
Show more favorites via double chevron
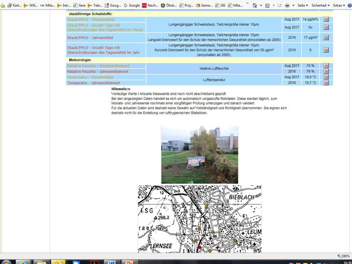click(247, 3)
